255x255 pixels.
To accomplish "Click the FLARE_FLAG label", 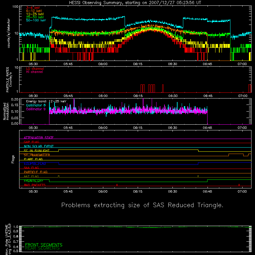I will tap(33, 159).
